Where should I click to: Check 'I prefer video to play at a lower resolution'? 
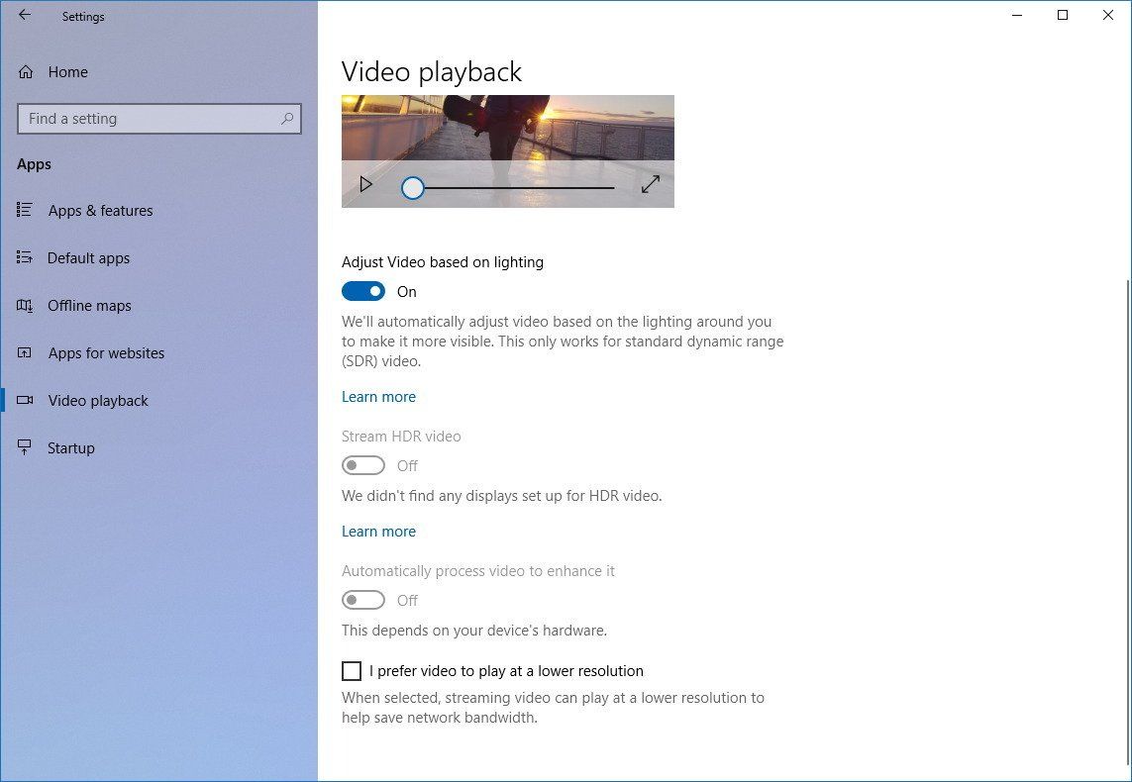352,671
